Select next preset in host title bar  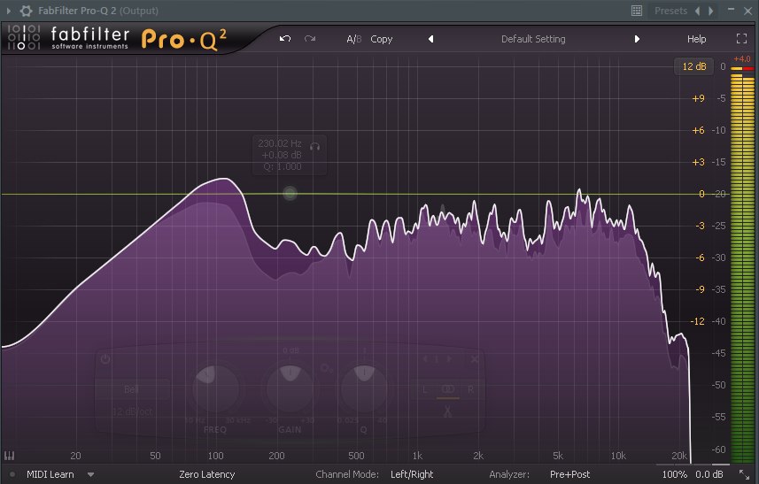[711, 11]
